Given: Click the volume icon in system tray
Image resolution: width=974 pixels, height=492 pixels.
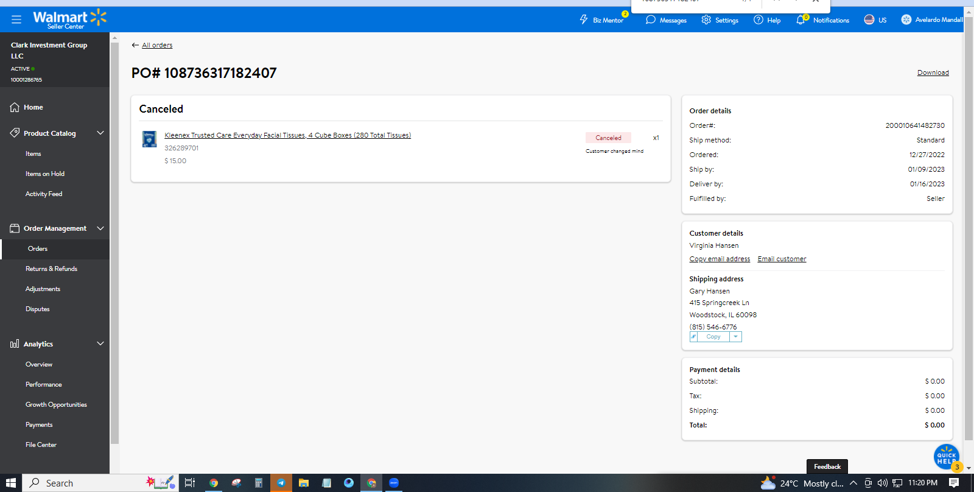Looking at the screenshot, I should coord(883,483).
